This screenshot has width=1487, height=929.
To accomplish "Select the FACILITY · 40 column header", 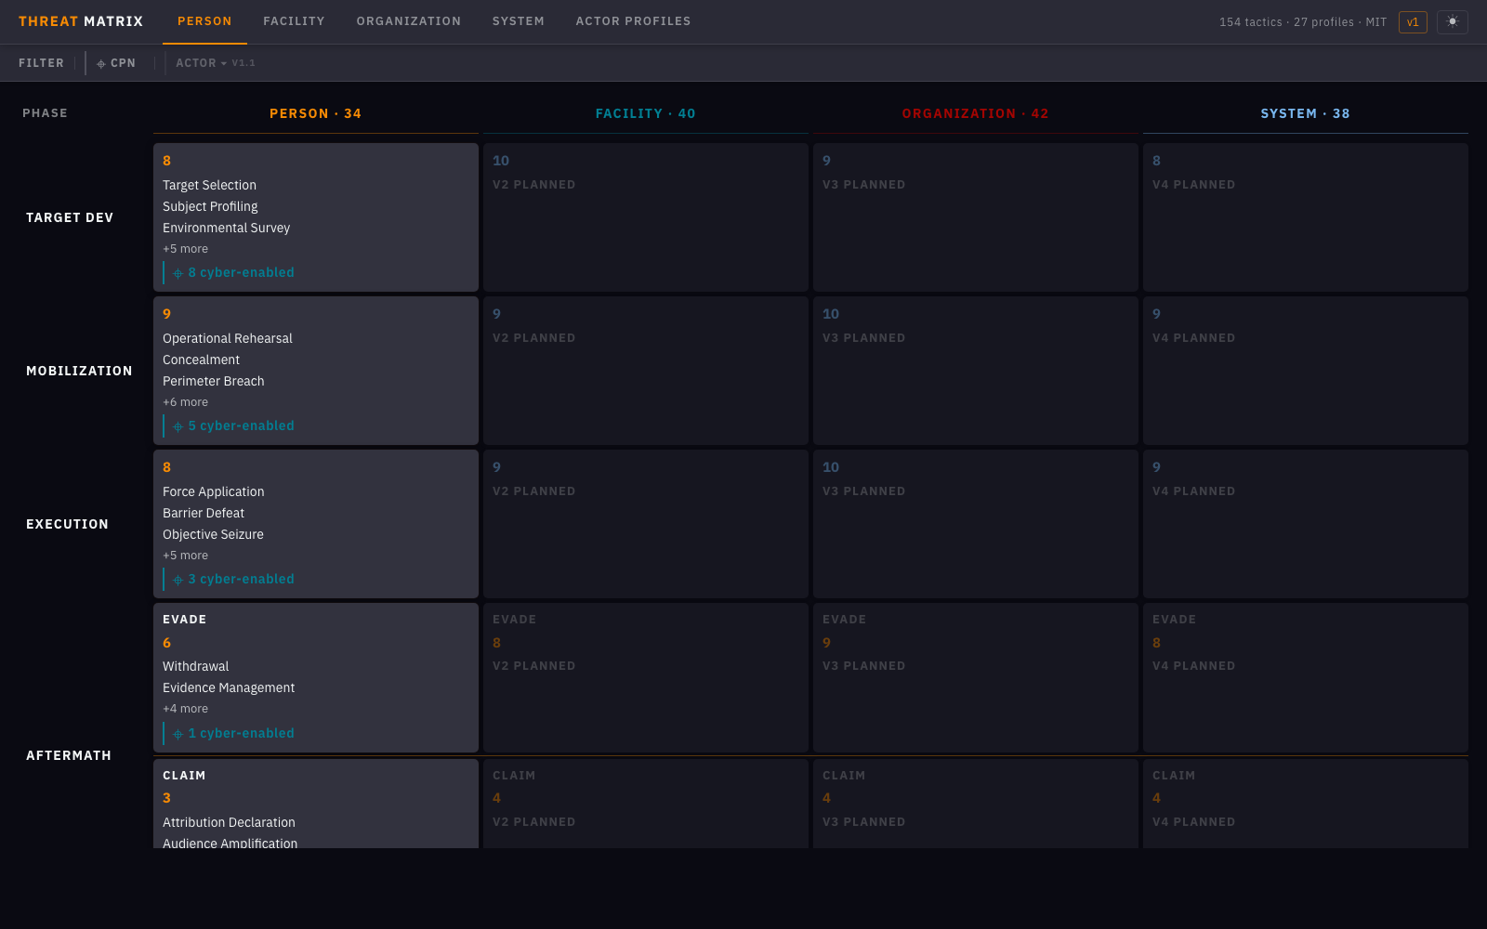I will 646,113.
